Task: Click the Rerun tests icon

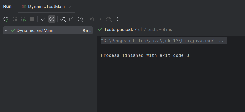Action: (x=6, y=19)
